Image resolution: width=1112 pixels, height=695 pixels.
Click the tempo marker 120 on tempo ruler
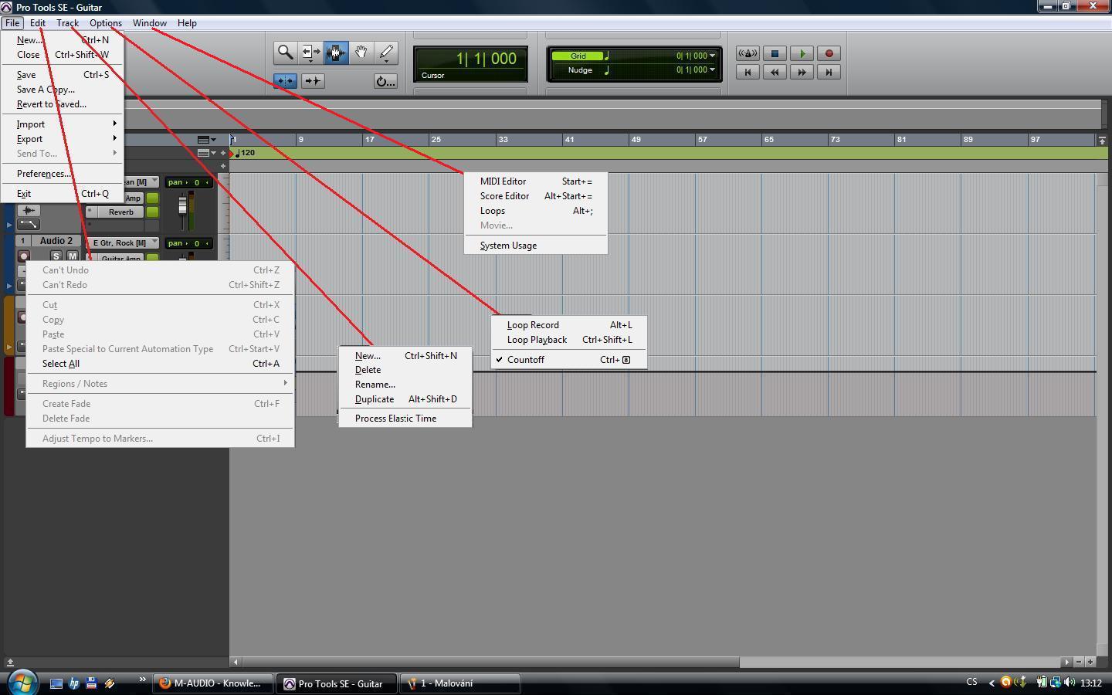point(246,153)
